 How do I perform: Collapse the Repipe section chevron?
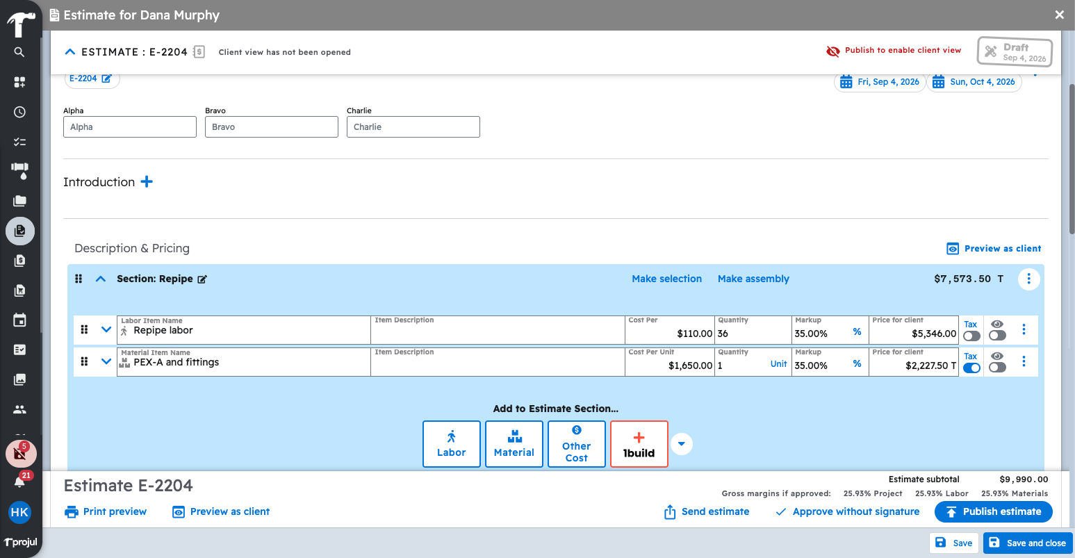click(101, 279)
